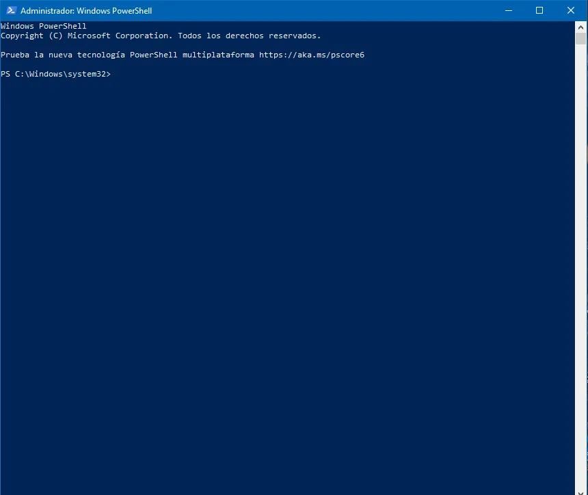The image size is (588, 495).
Task: Click the Copyright Microsoft Corporation line
Action: pyautogui.click(x=161, y=36)
